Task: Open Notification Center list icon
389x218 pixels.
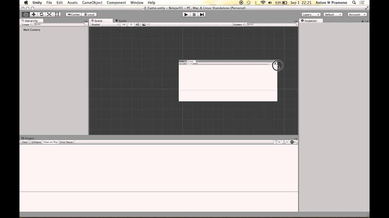Action: coord(363,3)
